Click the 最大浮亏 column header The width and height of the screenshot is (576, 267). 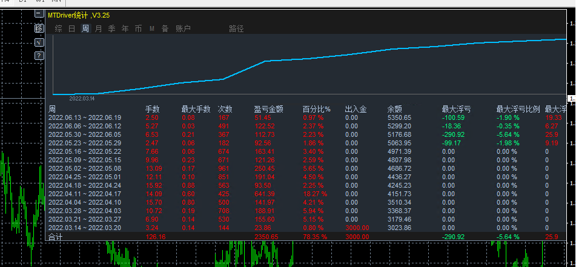456,109
